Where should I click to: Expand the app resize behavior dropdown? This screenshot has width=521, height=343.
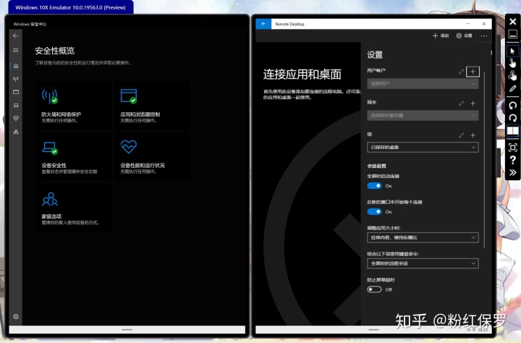tap(423, 237)
